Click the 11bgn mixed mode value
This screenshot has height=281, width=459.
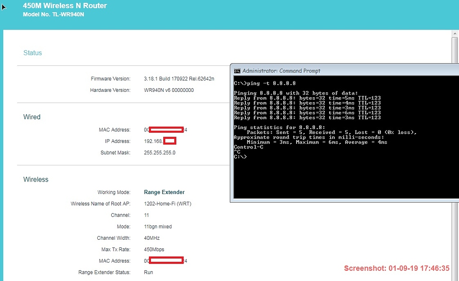click(157, 227)
